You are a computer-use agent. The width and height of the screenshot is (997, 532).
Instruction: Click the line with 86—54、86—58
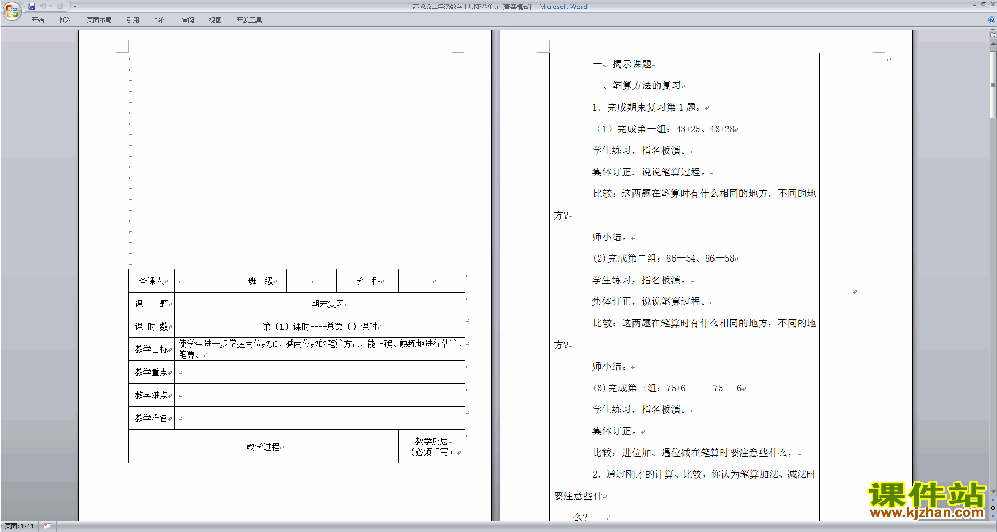click(x=664, y=258)
